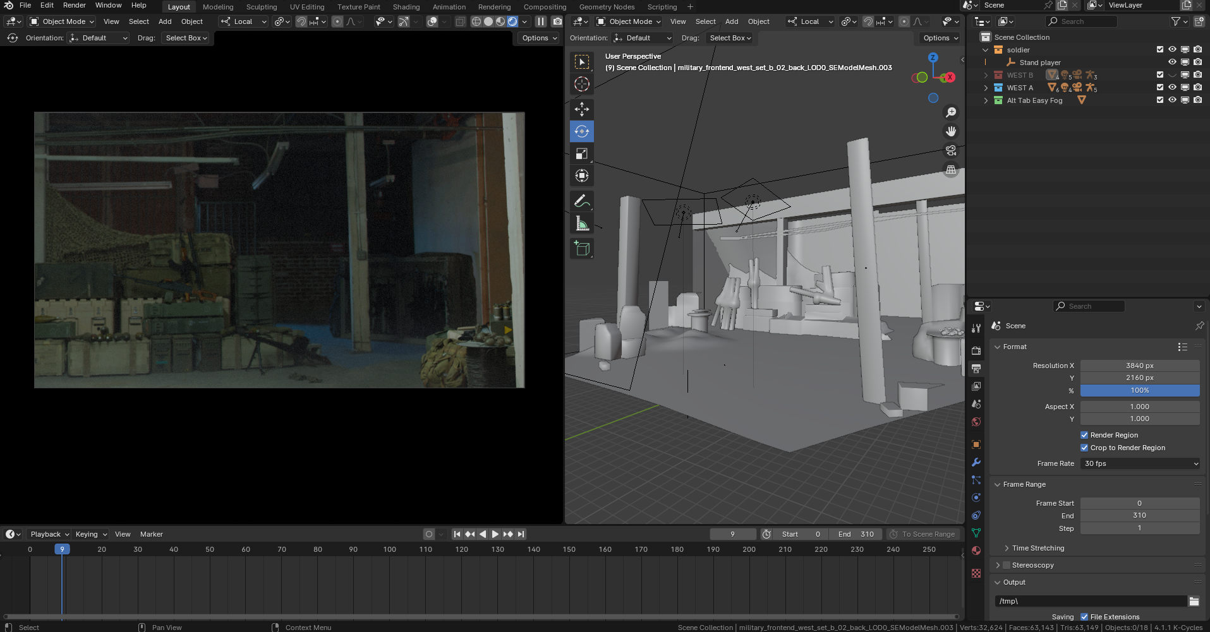Toggle Crop to Render Region checkbox
Viewport: 1210px width, 632px height.
click(x=1084, y=448)
